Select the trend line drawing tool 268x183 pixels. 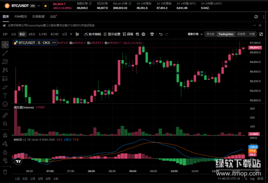coord(5,53)
